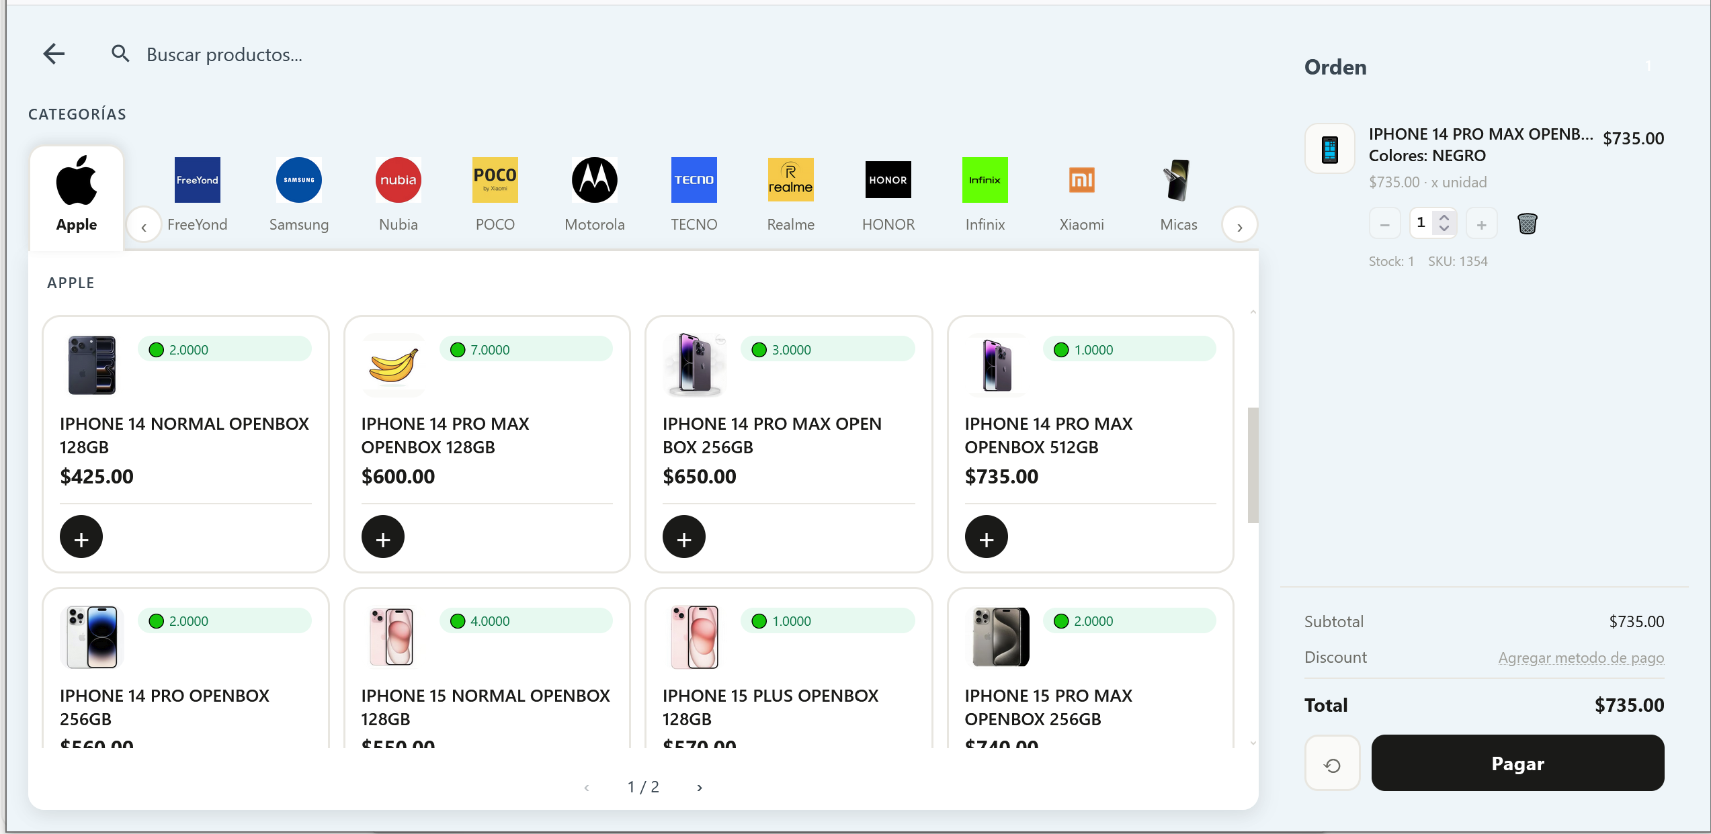Open the FreeYond category

click(x=197, y=195)
